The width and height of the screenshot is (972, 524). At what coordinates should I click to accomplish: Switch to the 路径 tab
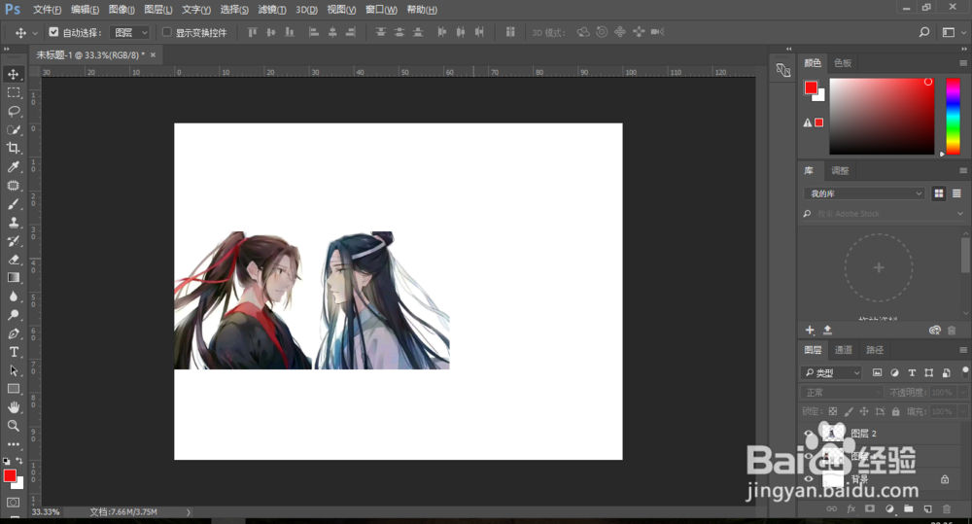pos(875,350)
